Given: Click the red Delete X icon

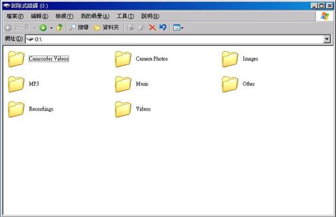Looking at the screenshot, I should coord(152,28).
